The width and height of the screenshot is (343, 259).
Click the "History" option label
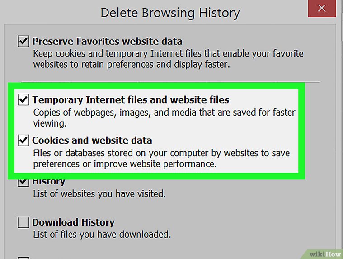coord(49,182)
